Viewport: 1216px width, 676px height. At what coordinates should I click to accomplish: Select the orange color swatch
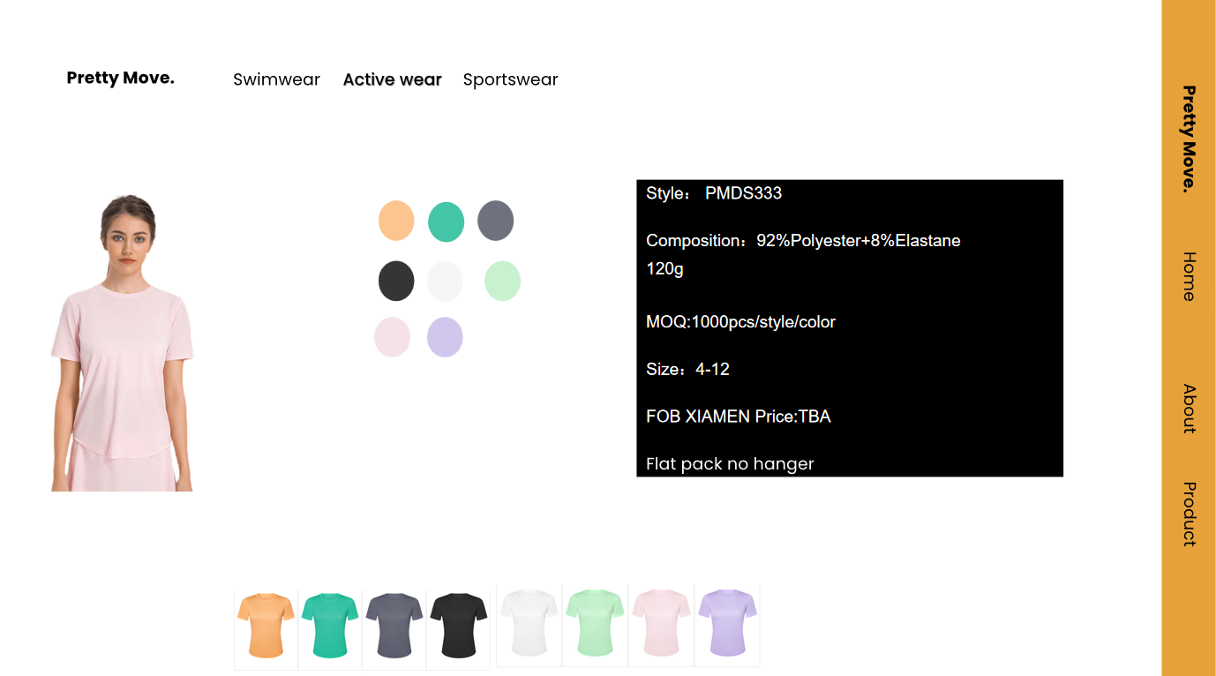pos(396,221)
